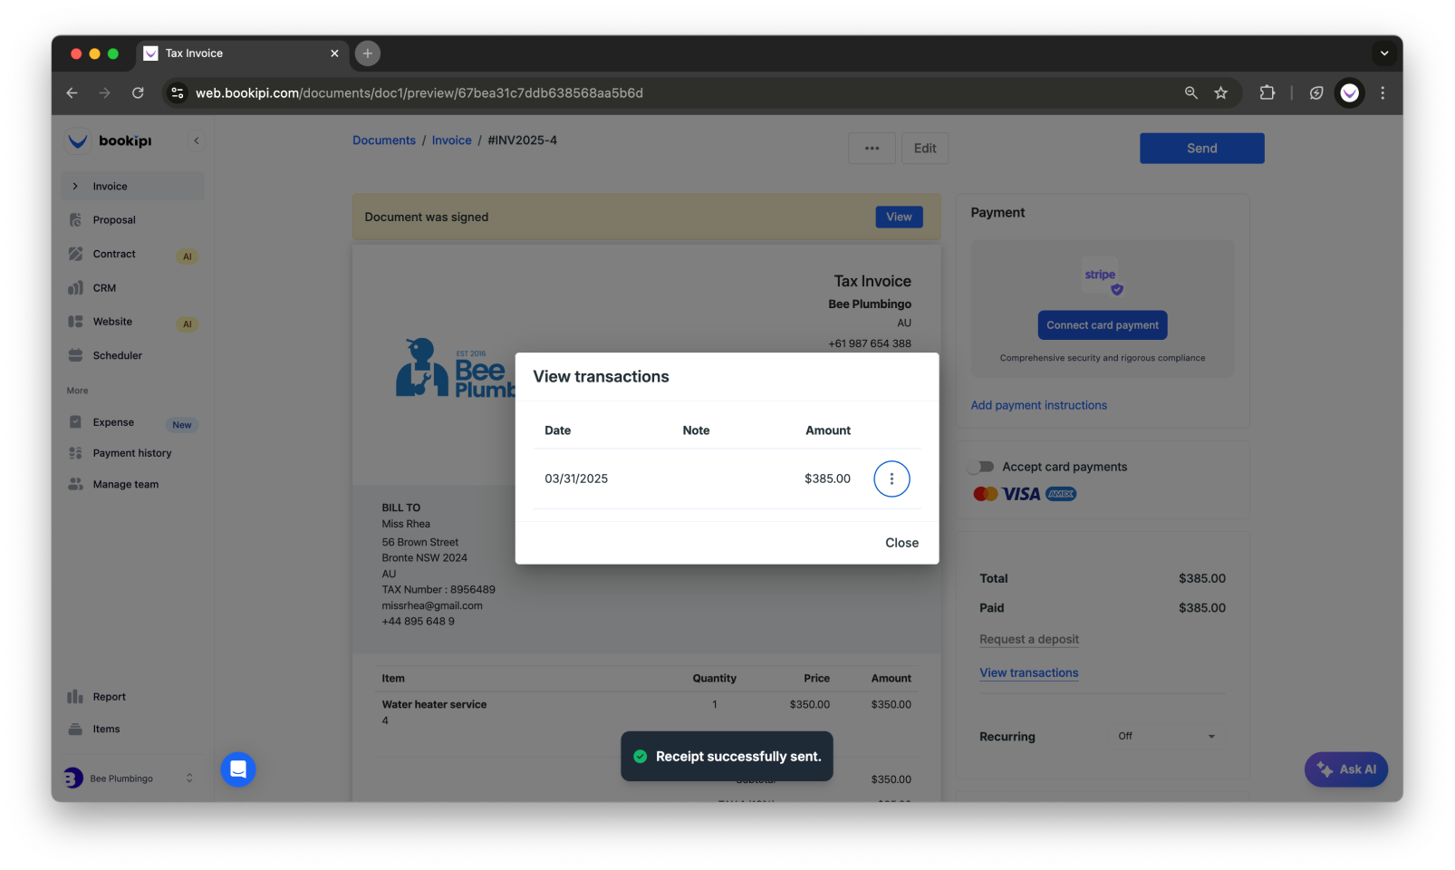Viewport: 1455px width, 870px height.
Task: Switch to the Tax Invoice browser tab
Action: tap(195, 53)
